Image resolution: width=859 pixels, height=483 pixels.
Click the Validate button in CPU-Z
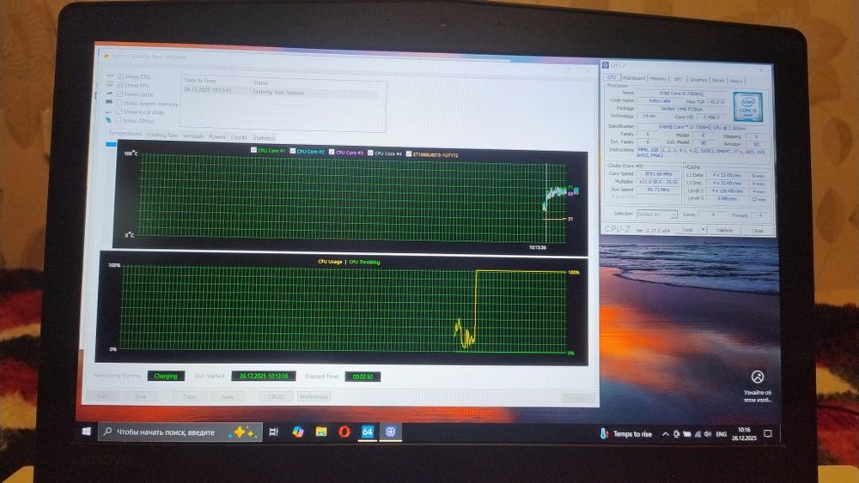724,230
